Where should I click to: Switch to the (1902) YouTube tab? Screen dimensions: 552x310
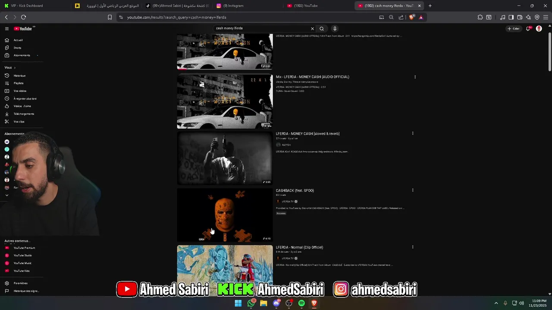tap(318, 6)
